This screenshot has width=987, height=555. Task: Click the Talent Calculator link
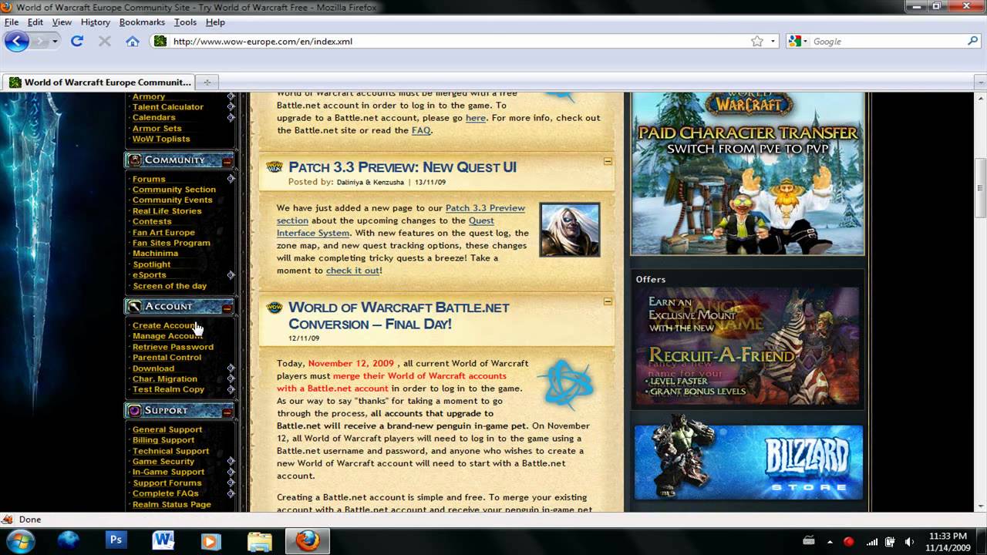click(168, 106)
